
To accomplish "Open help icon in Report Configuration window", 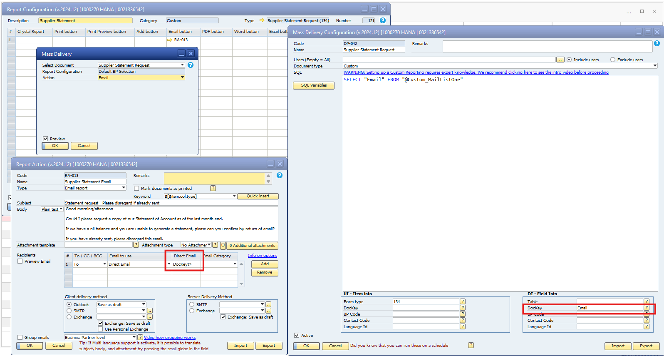I will point(383,20).
